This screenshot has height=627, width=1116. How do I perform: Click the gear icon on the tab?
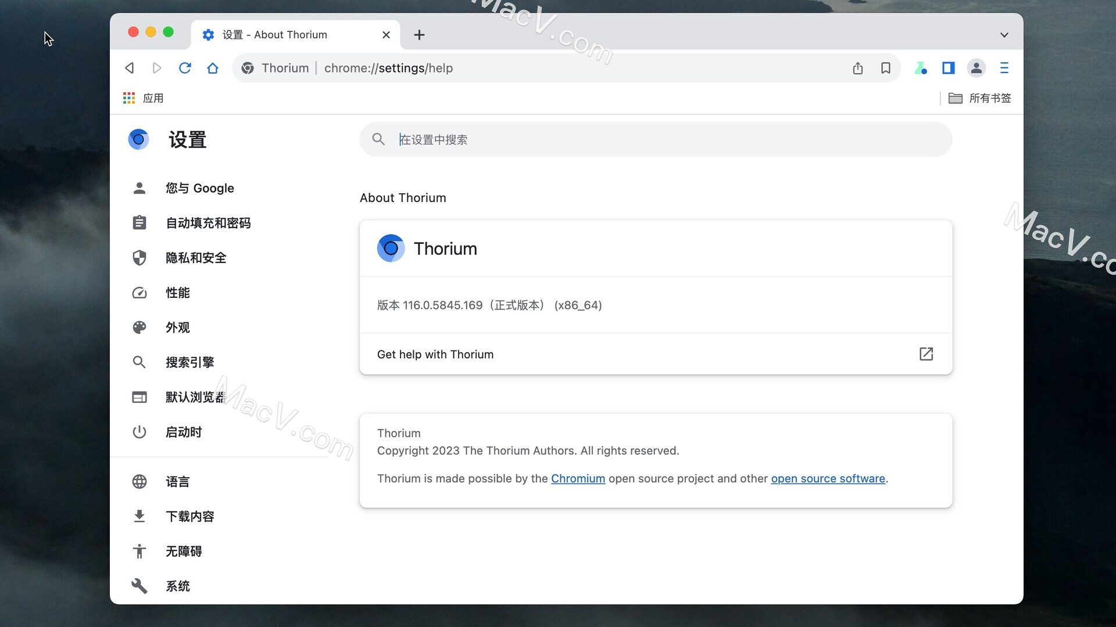[x=208, y=35]
